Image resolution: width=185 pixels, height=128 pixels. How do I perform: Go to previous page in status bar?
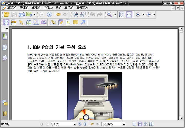pyautogui.click(x=48, y=124)
